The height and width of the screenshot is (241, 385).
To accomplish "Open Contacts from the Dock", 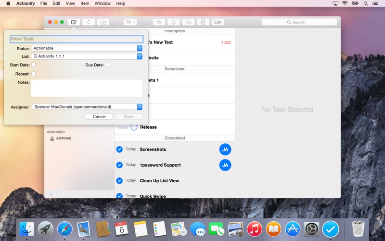I will click(x=103, y=229).
